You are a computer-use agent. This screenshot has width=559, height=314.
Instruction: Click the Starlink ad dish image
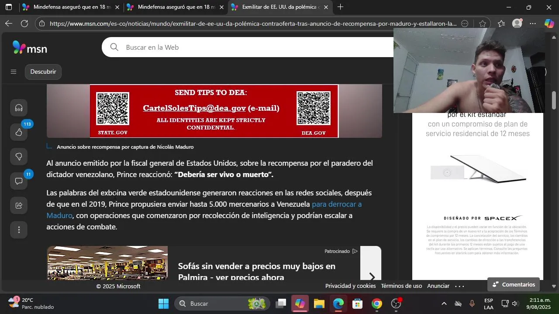478,169
